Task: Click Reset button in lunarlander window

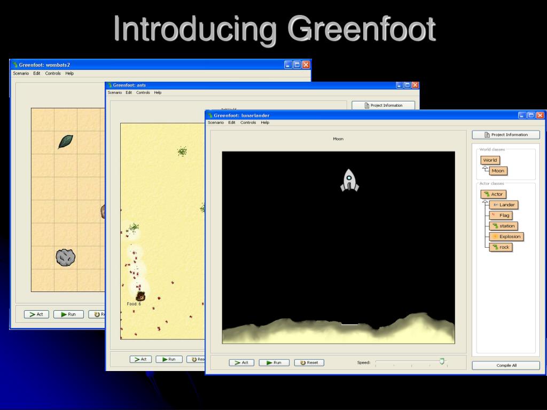Action: coord(309,362)
